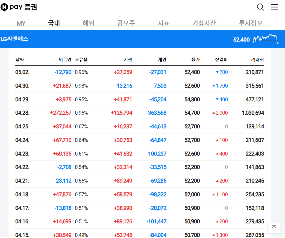Screen dimensions: 285x238
Task: Click closing price 52,000
Action: tap(192, 194)
